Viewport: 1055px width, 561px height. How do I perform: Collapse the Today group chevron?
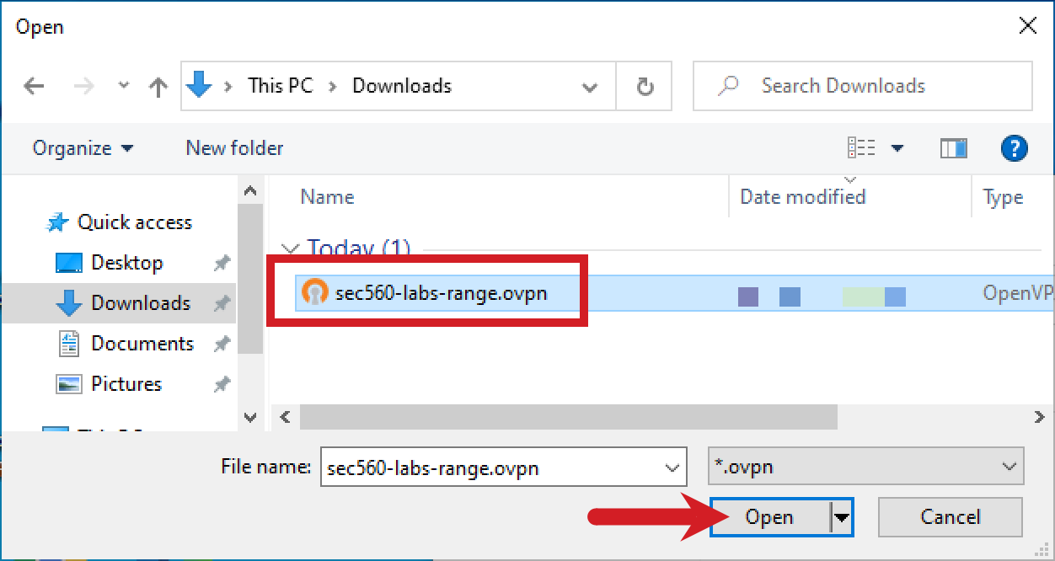pos(291,249)
